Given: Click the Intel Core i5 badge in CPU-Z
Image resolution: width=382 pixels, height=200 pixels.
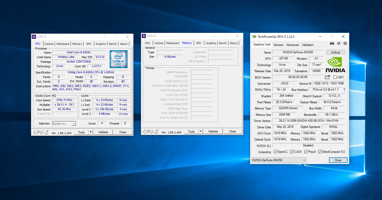Looking at the screenshot, I should coord(119,59).
